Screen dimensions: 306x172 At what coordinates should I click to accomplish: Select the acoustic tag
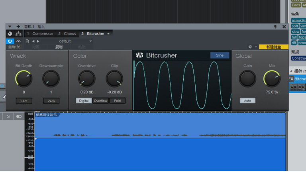[x=298, y=20]
